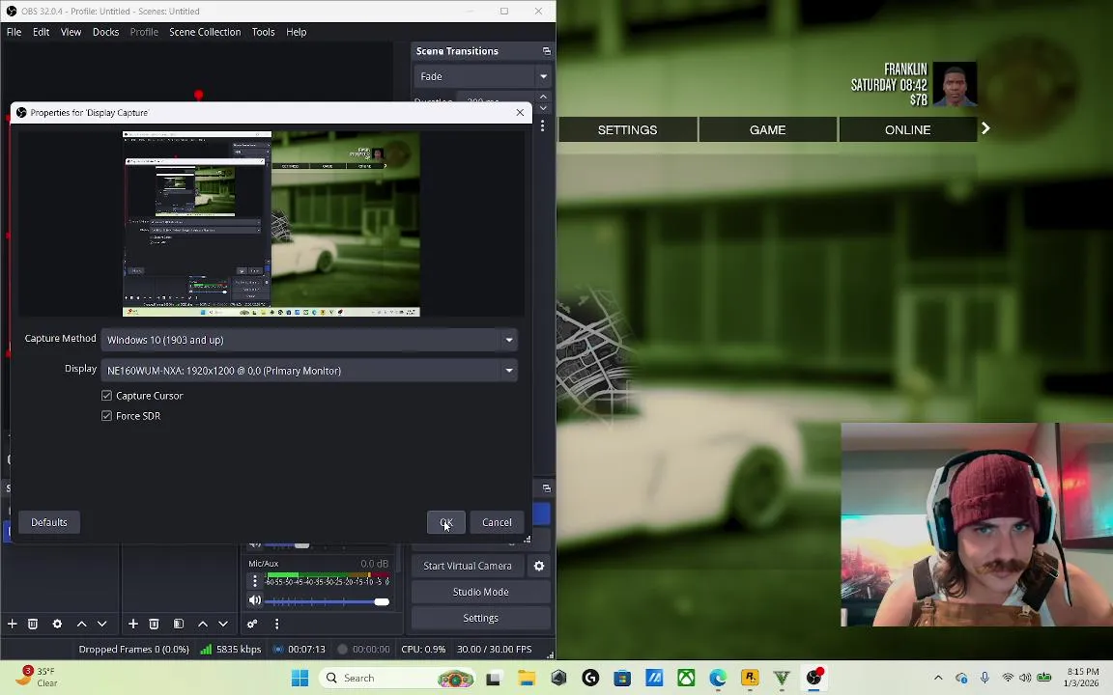Open transition properties three-dot menu under Fade
This screenshot has width=1113, height=695.
point(542,125)
